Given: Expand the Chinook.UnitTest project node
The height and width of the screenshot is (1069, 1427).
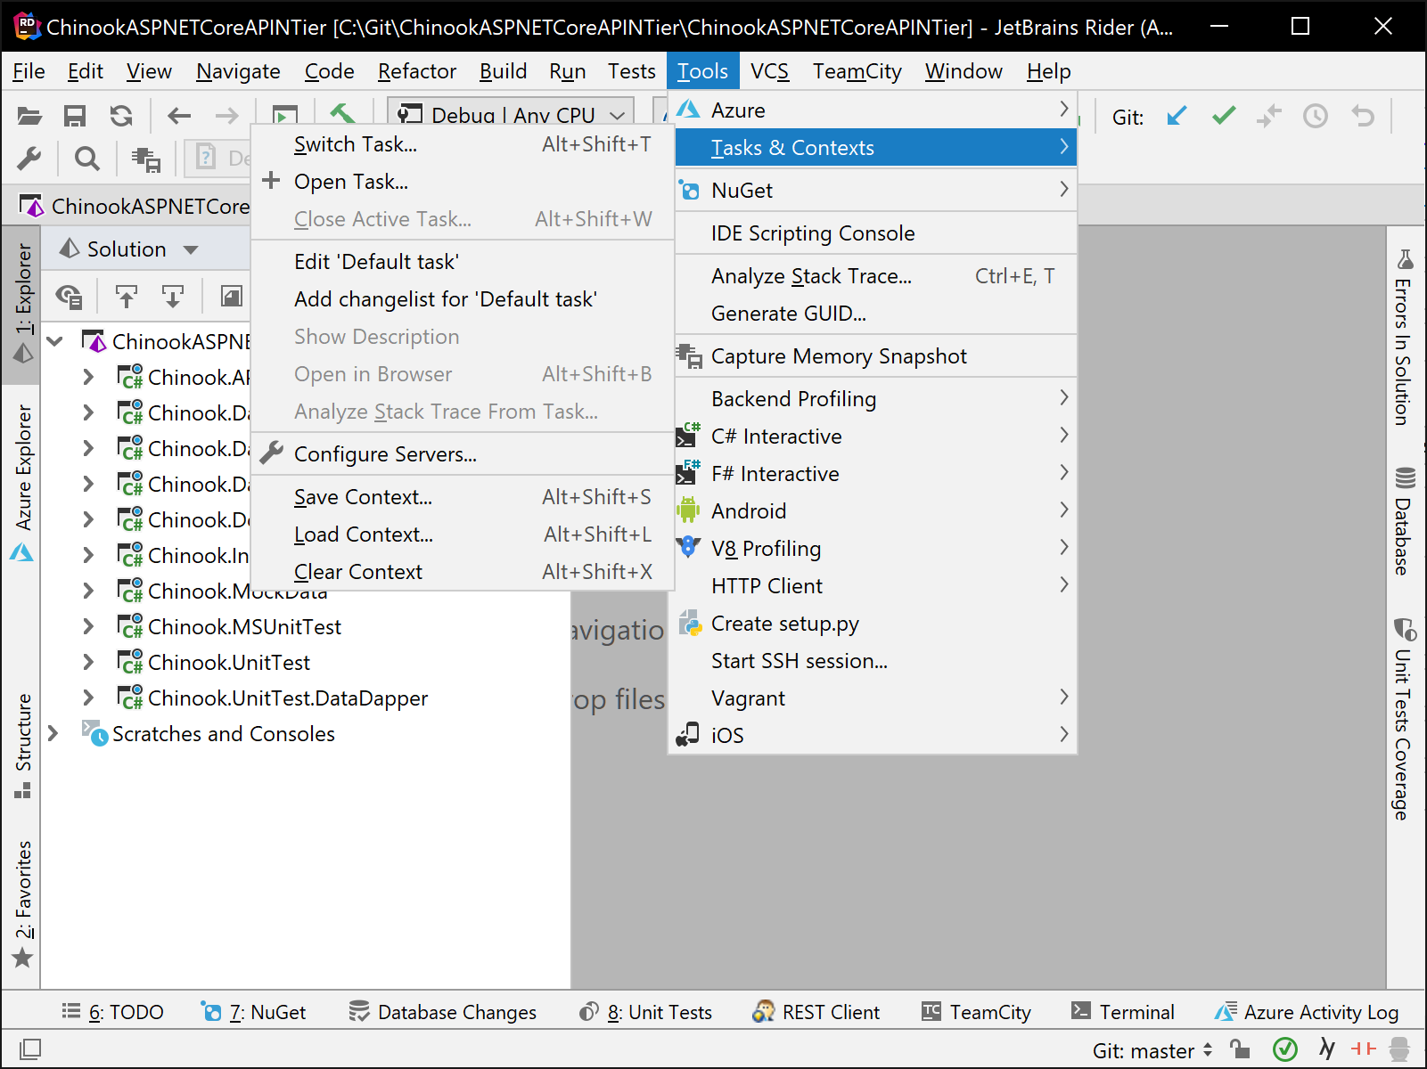Looking at the screenshot, I should 87,662.
